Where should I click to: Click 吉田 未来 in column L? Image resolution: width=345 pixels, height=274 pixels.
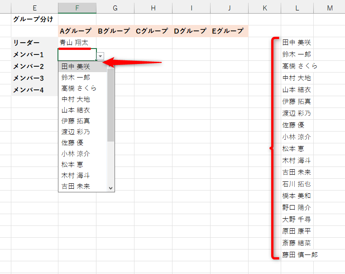[297, 172]
